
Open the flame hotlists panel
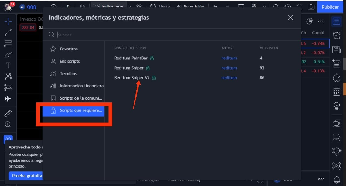click(x=337, y=78)
